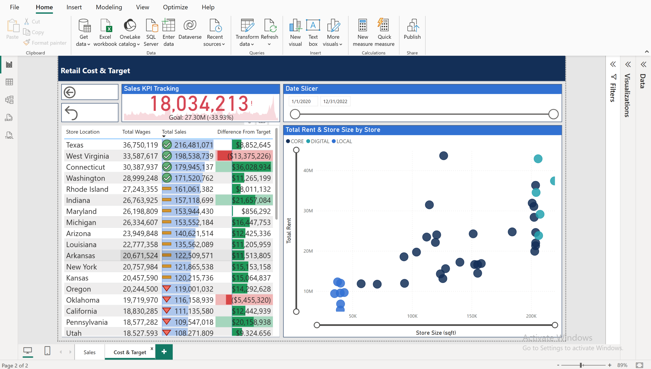The image size is (651, 369).
Task: Open the DAX query view icon
Action: [x=9, y=117]
